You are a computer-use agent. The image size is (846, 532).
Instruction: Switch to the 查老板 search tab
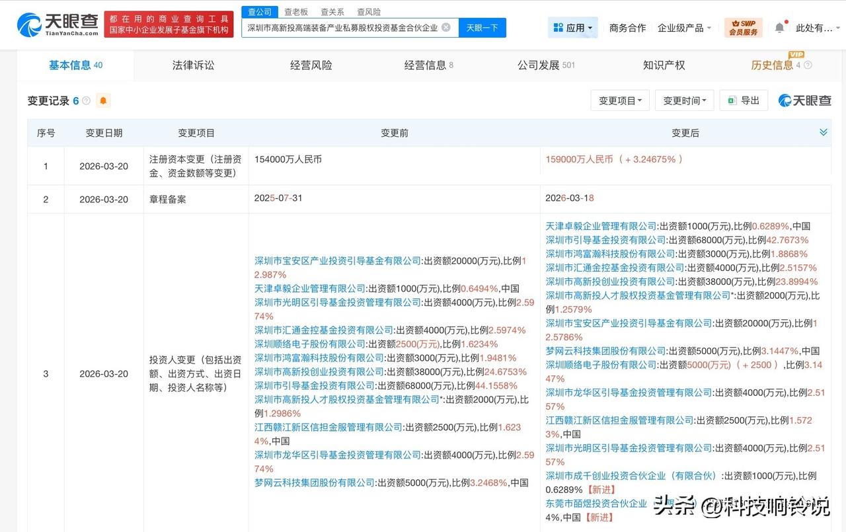[296, 12]
